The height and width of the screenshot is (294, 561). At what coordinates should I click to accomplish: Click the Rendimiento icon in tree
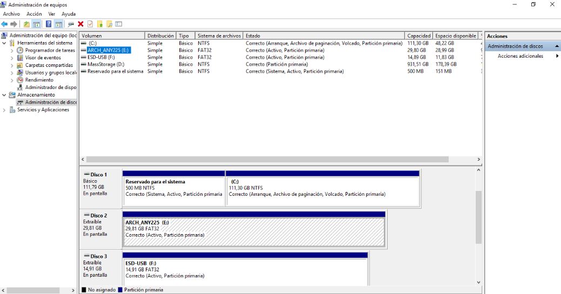(20, 80)
